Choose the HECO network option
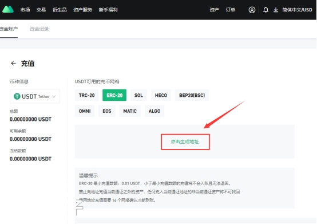Screen dimensions: 317x224 click(x=161, y=95)
